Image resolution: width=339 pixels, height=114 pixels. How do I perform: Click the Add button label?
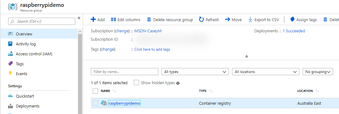point(101,20)
